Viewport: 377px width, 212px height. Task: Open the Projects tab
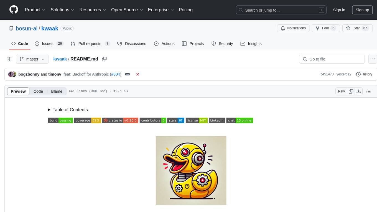click(x=193, y=44)
